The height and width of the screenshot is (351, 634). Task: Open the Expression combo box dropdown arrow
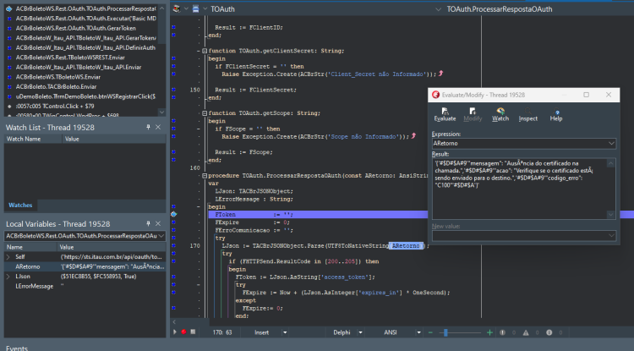pos(611,143)
